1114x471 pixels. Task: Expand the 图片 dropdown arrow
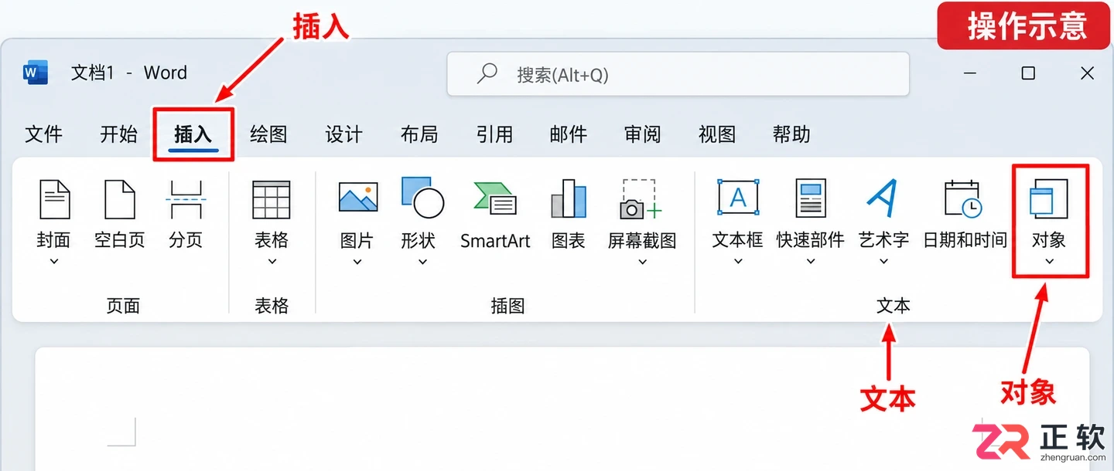pos(357,262)
